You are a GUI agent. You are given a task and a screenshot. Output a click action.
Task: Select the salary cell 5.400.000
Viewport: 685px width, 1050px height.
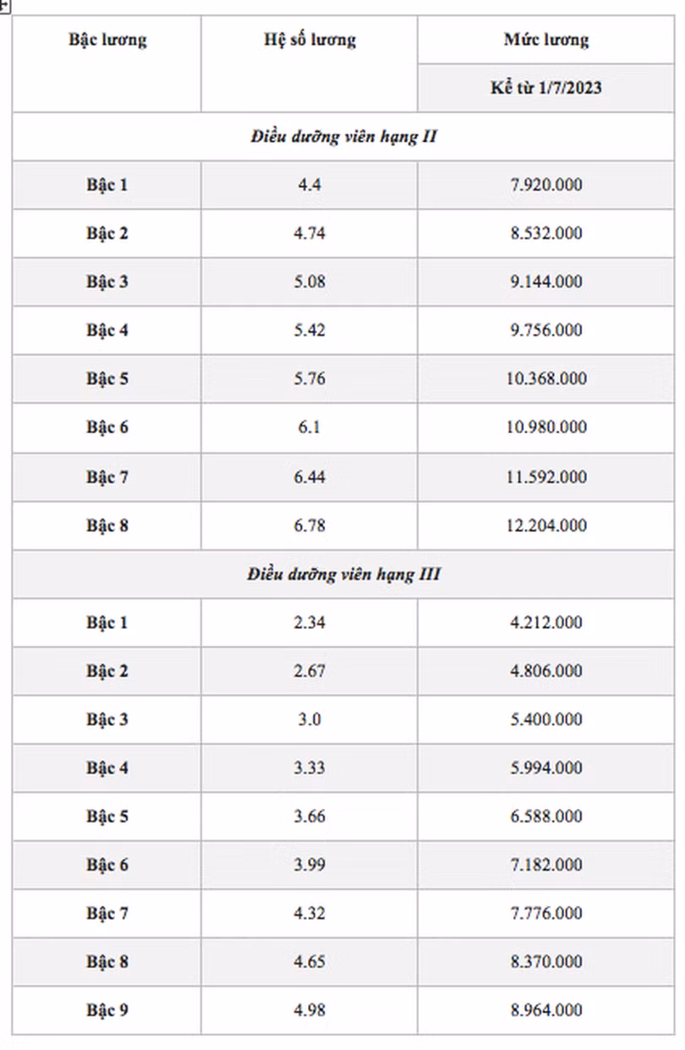tap(546, 720)
